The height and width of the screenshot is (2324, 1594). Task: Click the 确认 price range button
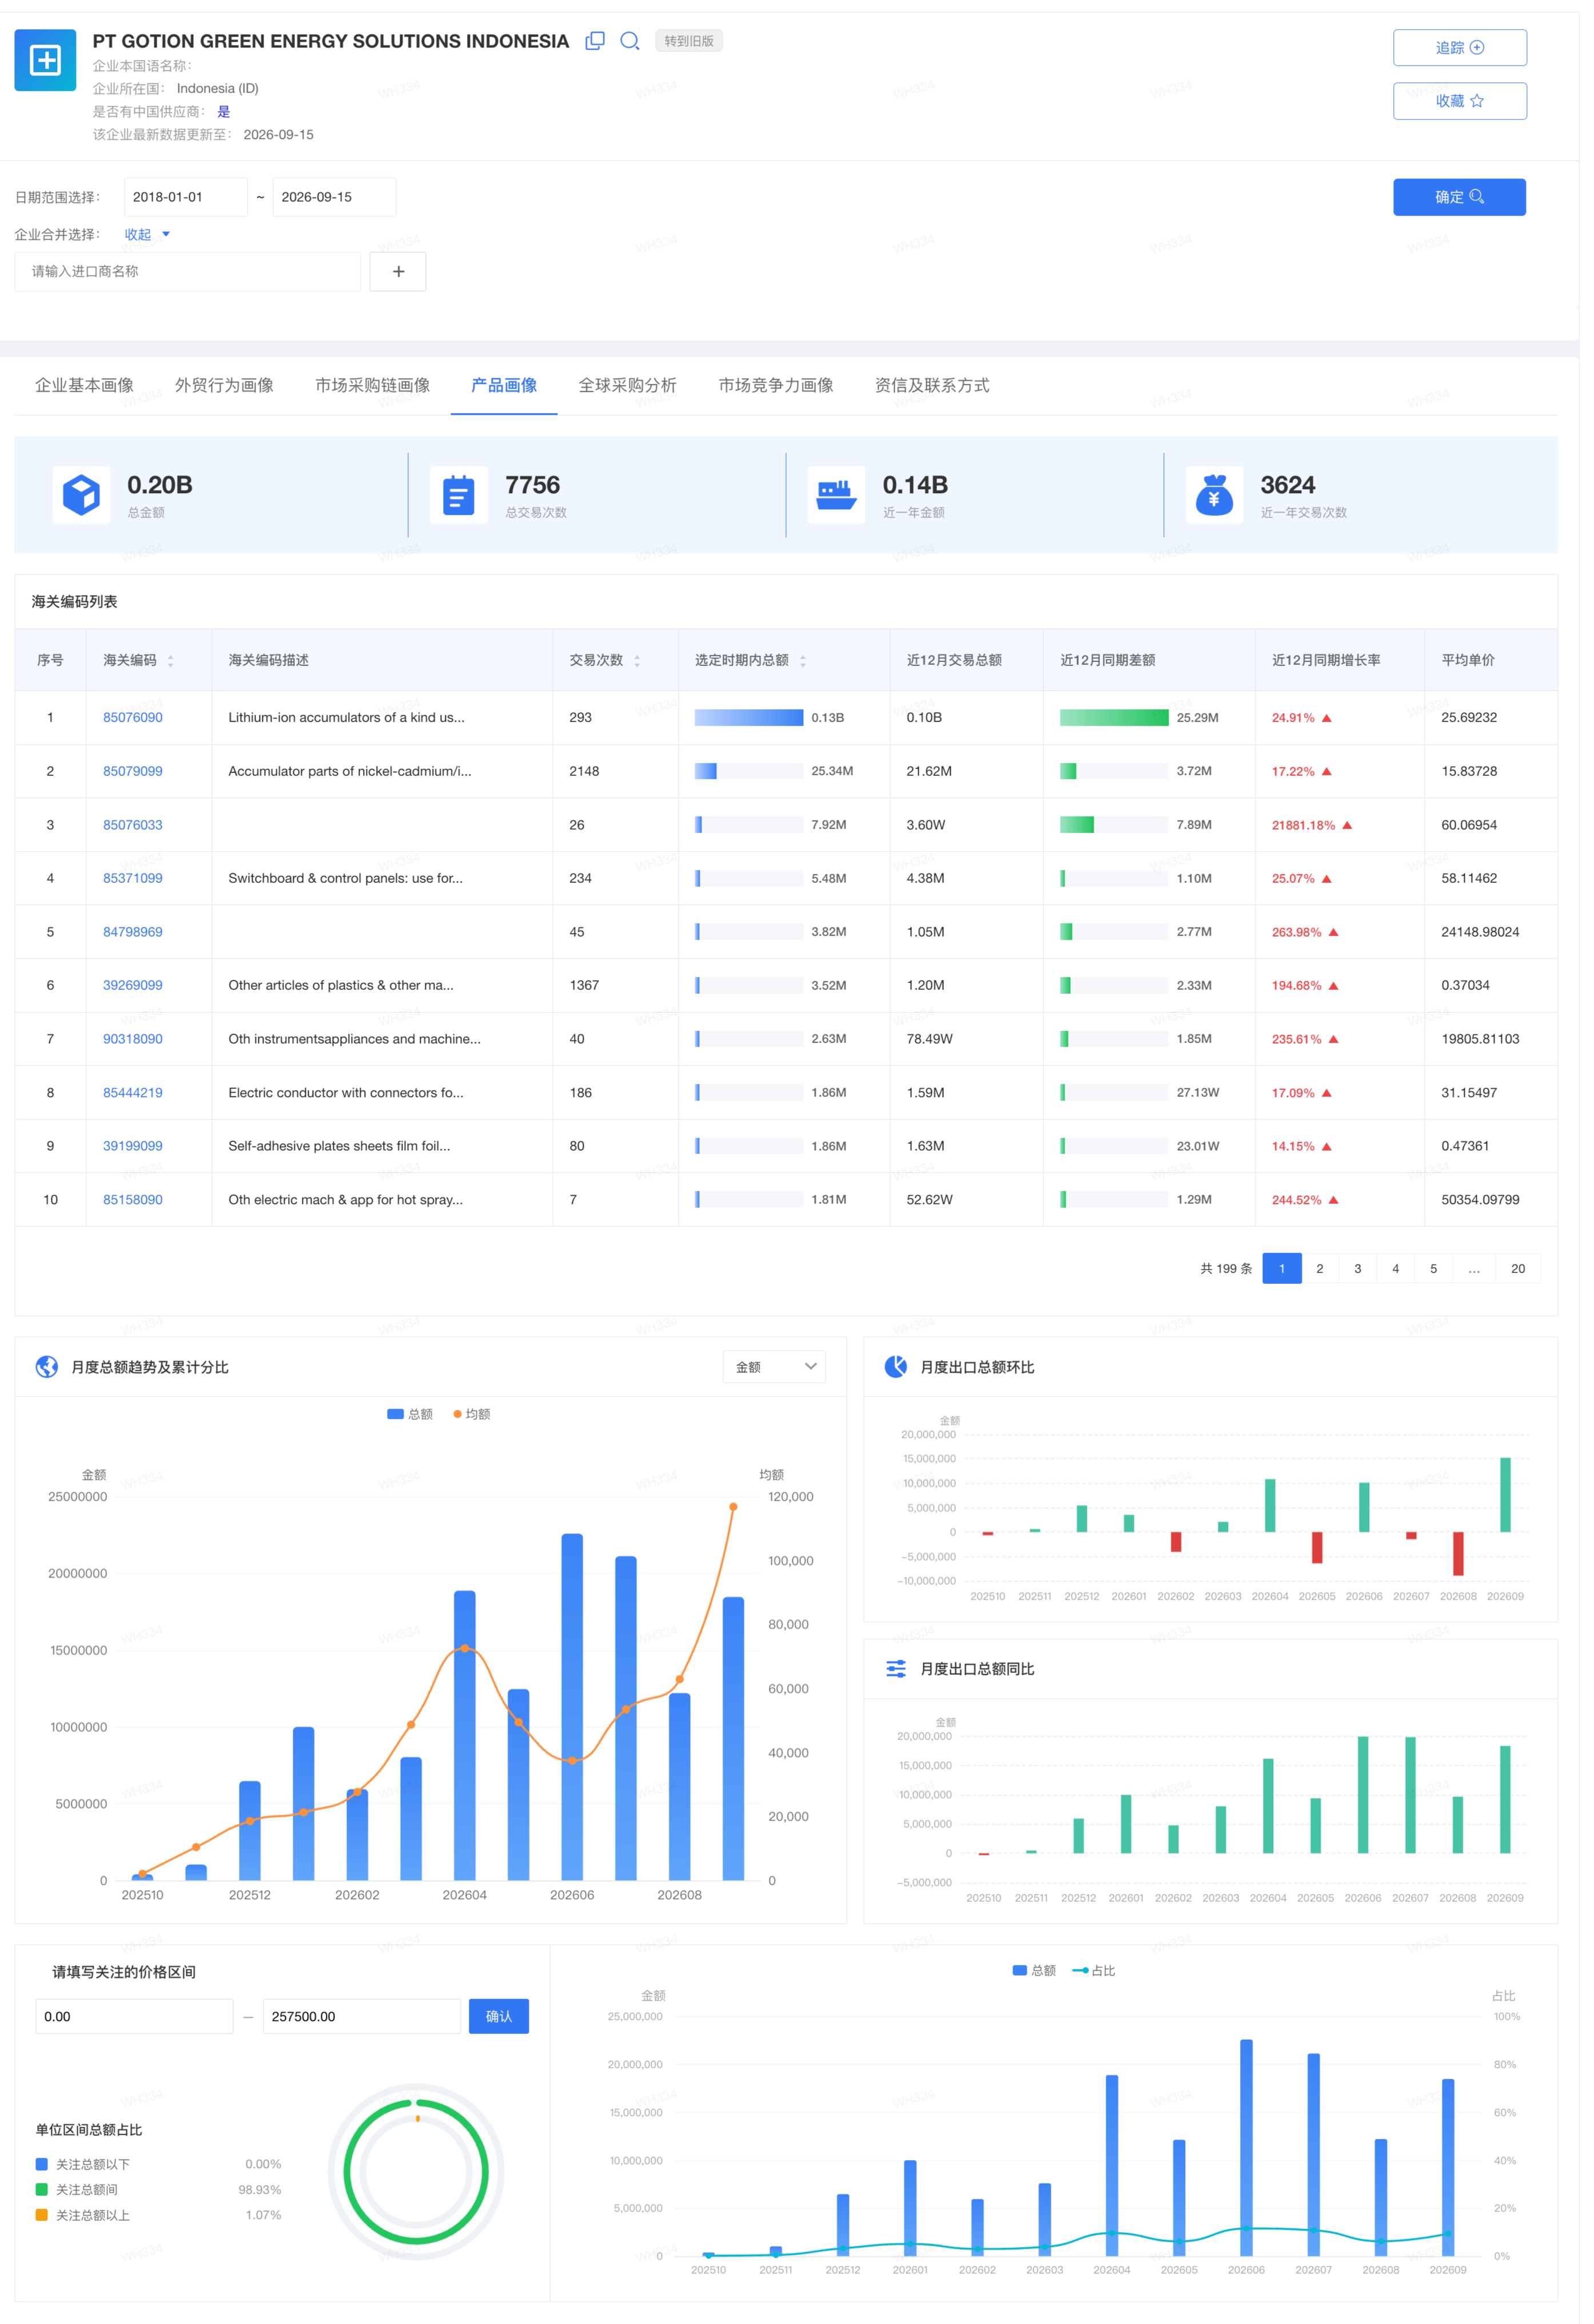click(499, 2017)
